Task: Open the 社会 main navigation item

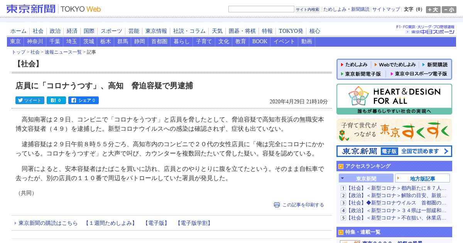Action: [38, 31]
